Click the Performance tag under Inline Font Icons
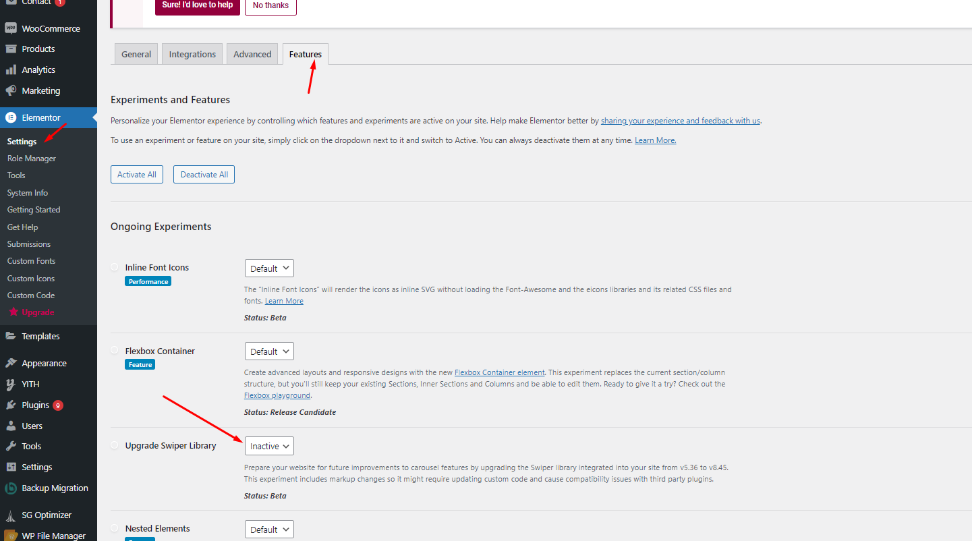 tap(148, 281)
